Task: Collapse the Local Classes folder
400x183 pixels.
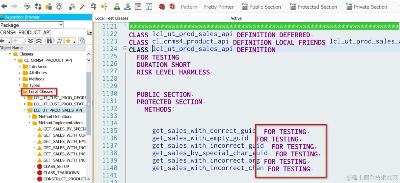Action: [x=20, y=91]
